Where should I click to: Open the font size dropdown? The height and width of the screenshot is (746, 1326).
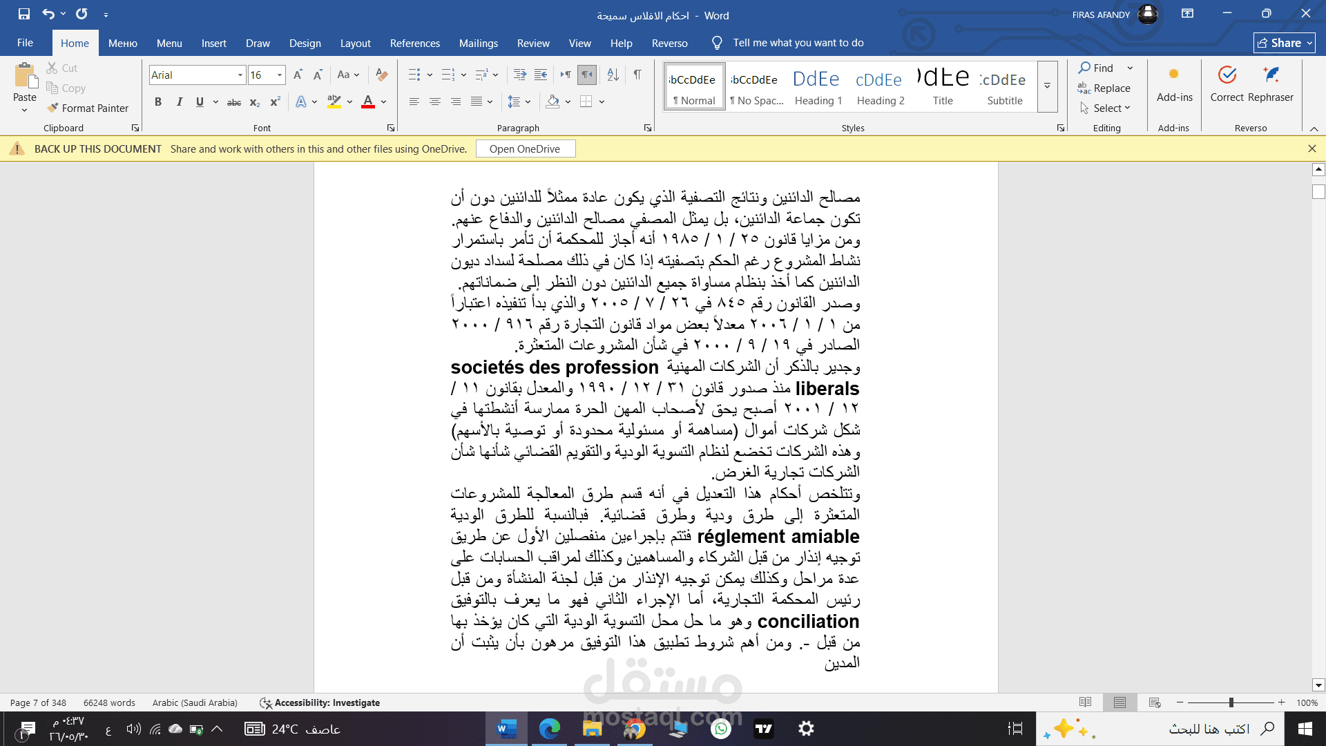pyautogui.click(x=280, y=75)
